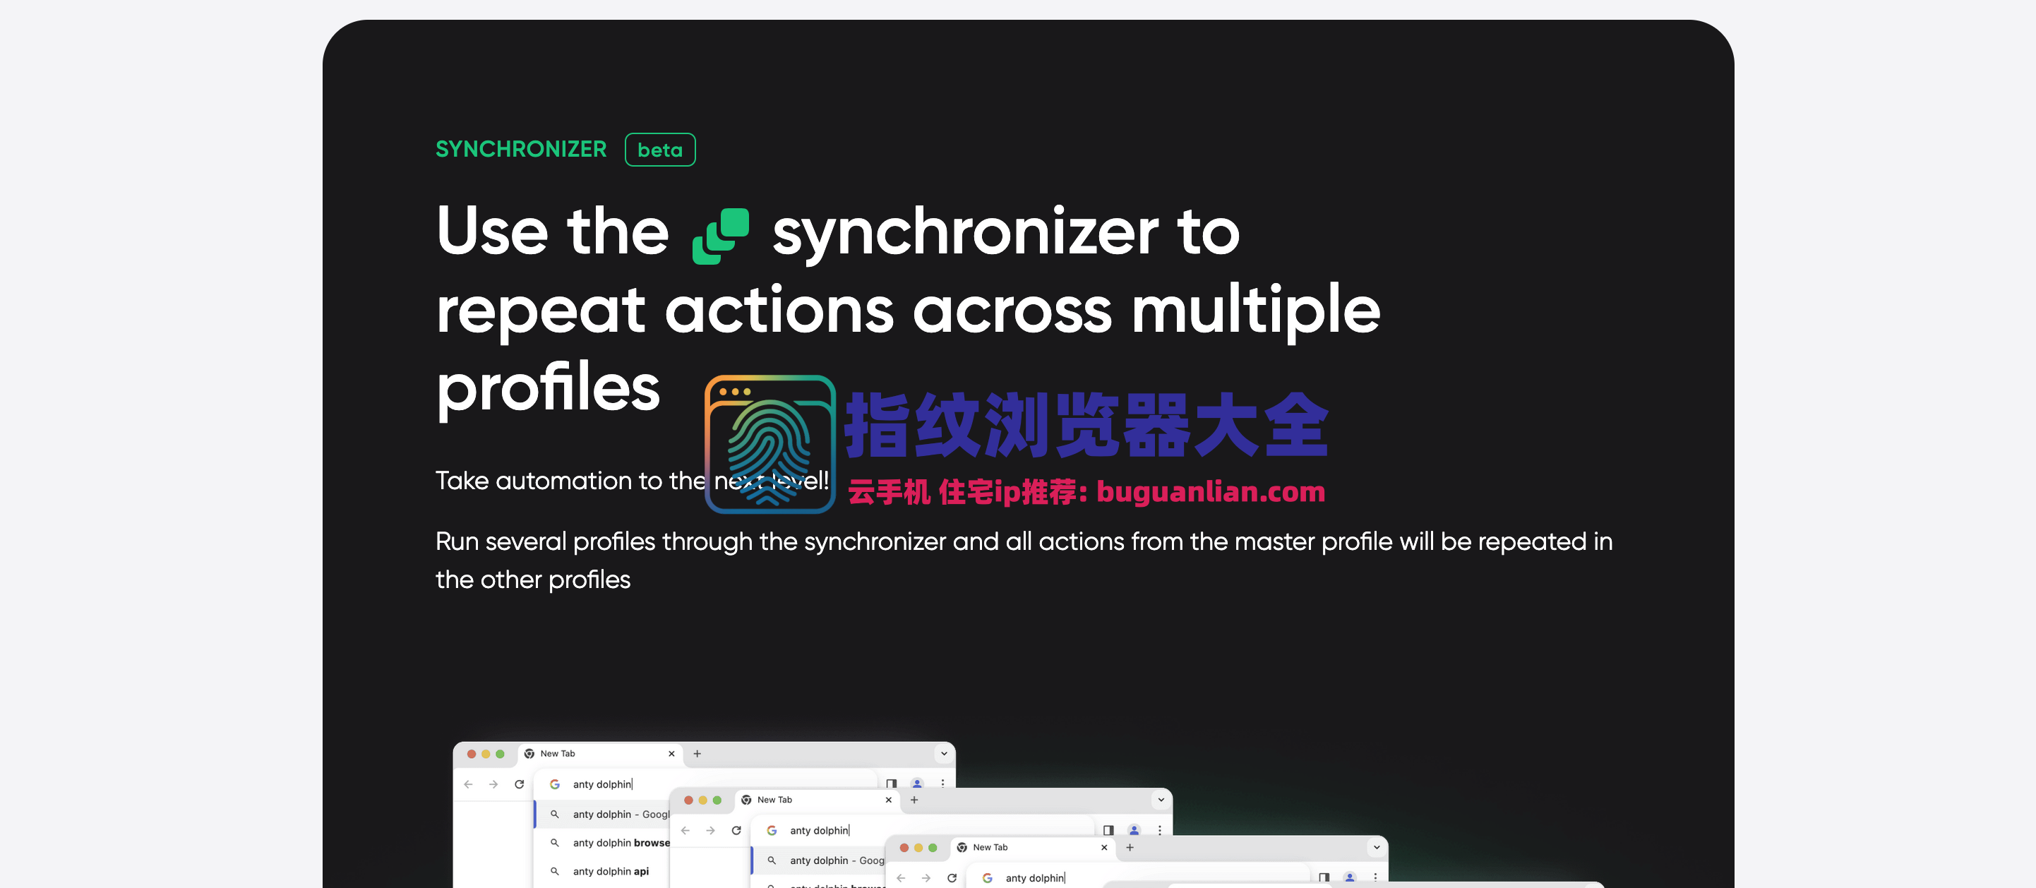Image resolution: width=2036 pixels, height=888 pixels.
Task: Click the beta badge next to SYNCHRONIZER
Action: 659,150
